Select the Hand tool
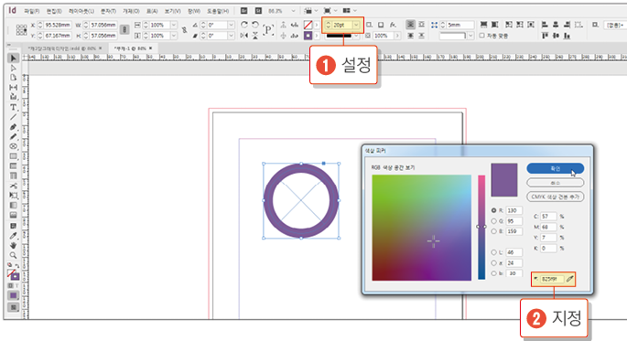 tap(13, 245)
